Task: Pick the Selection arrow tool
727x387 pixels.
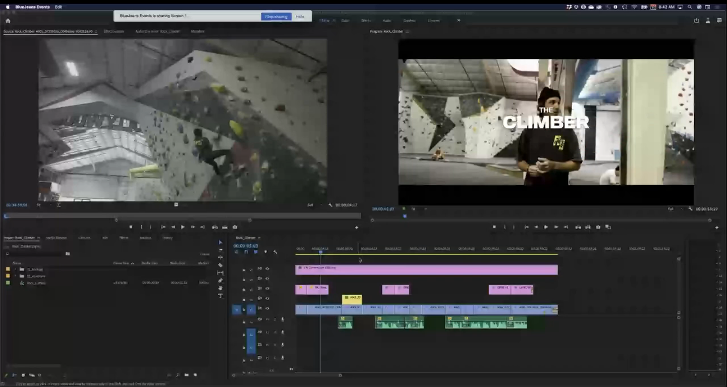Action: [220, 242]
